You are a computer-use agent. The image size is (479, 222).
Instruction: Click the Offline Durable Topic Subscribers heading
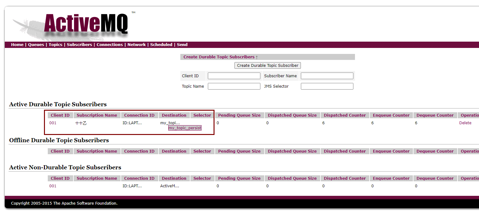tap(59, 140)
